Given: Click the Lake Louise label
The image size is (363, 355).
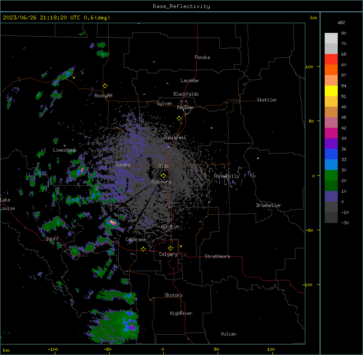Looking at the screenshot, I should [8, 204].
